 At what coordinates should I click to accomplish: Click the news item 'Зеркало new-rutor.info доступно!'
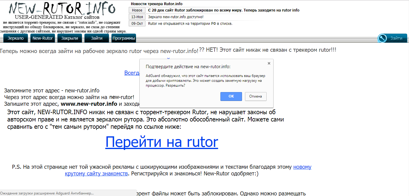click(x=176, y=17)
